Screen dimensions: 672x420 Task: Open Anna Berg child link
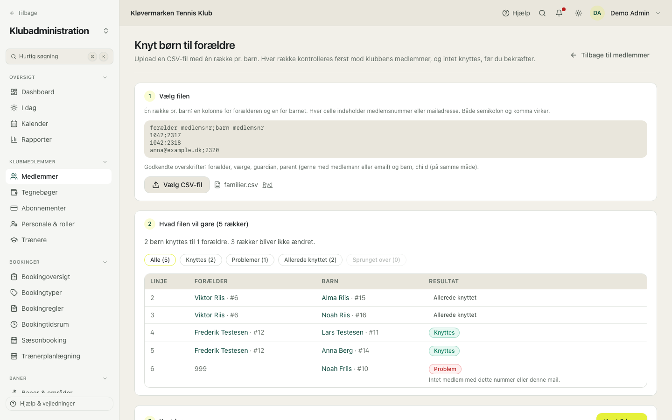click(337, 350)
